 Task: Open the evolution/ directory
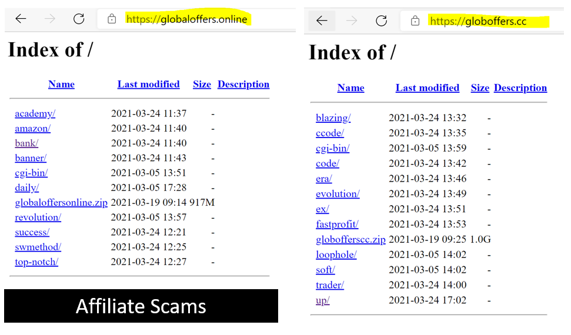pyautogui.click(x=338, y=194)
